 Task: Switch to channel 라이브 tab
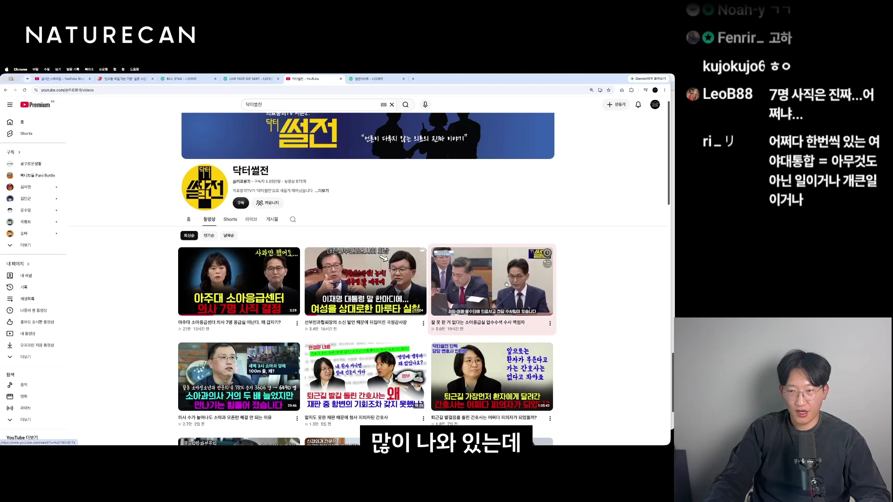251,219
